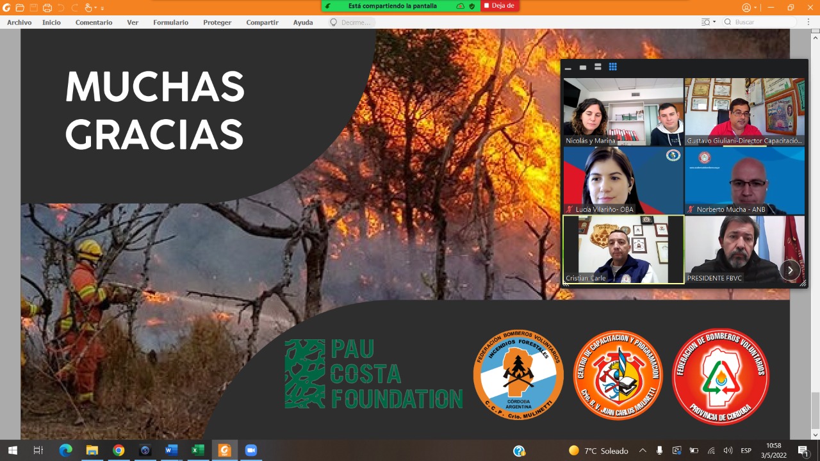Viewport: 820px width, 461px height.
Task: Click the Foxit app logo icon
Action: pos(6,8)
